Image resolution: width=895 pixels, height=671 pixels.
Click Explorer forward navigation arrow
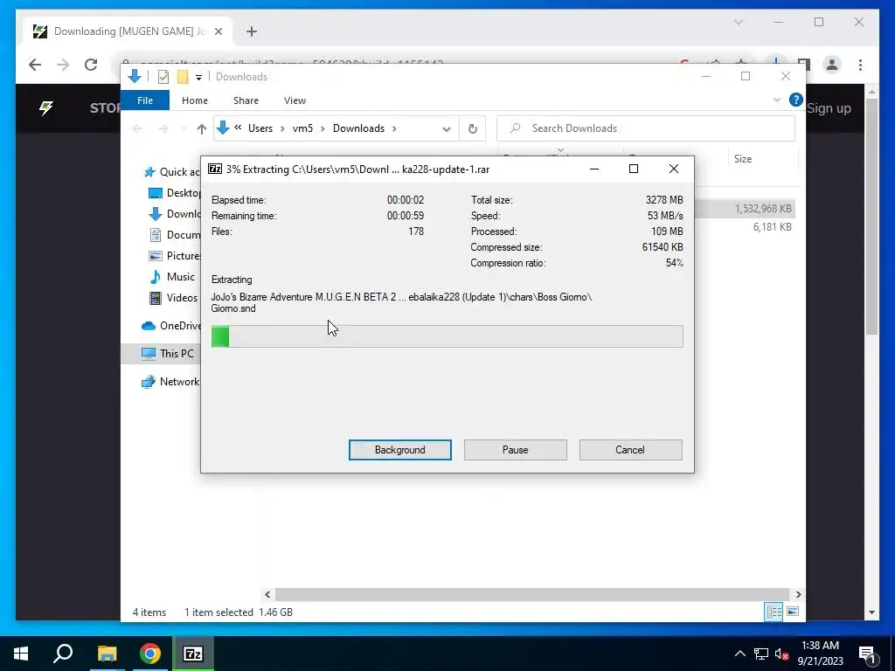(163, 129)
